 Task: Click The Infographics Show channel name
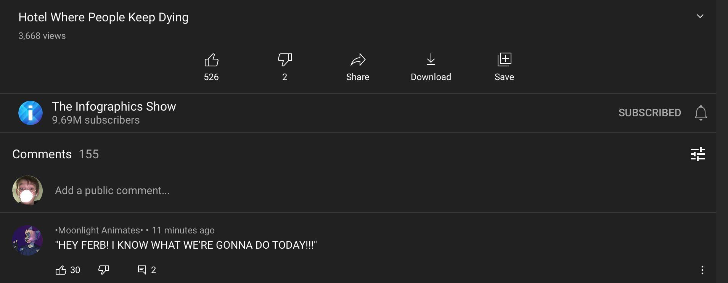pyautogui.click(x=114, y=106)
